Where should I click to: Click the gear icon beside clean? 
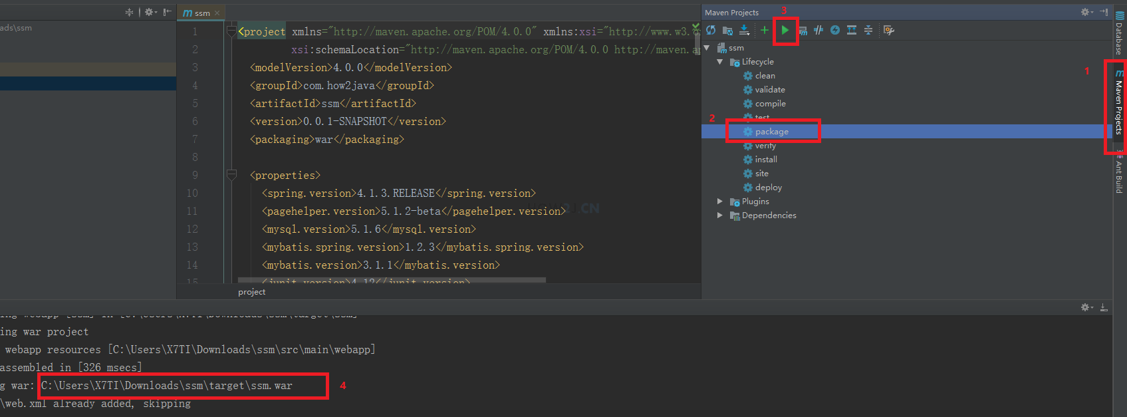(x=748, y=76)
